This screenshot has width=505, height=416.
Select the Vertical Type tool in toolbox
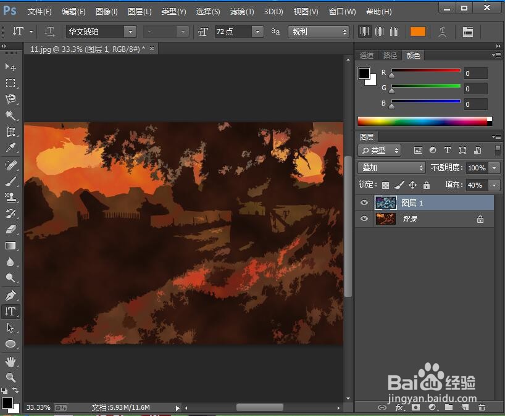click(x=10, y=311)
